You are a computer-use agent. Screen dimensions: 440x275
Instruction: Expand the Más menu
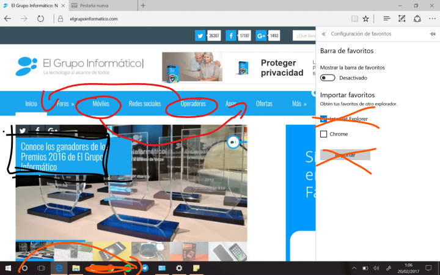pos(299,103)
